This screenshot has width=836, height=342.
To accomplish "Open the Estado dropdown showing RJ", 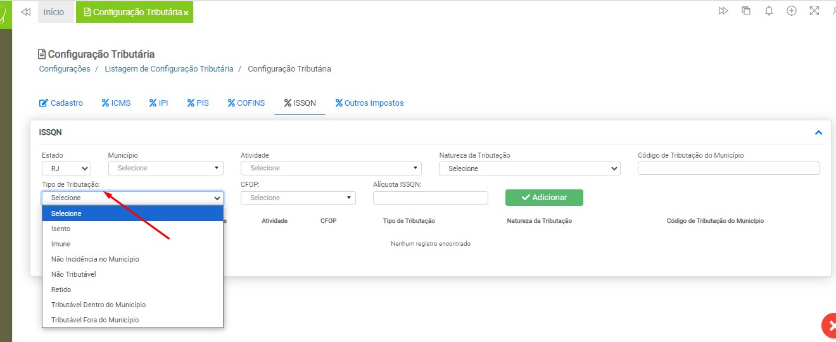I will (x=66, y=168).
